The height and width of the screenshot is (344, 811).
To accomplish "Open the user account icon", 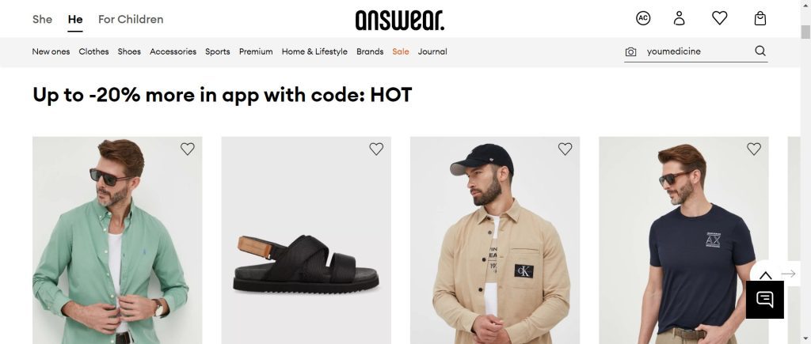I will pyautogui.click(x=679, y=19).
